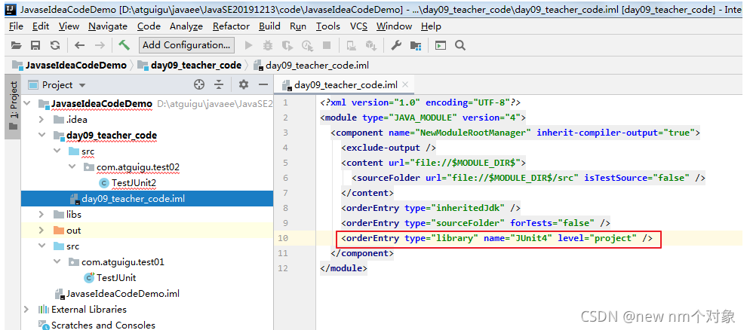Open the Build menu

coord(269,26)
